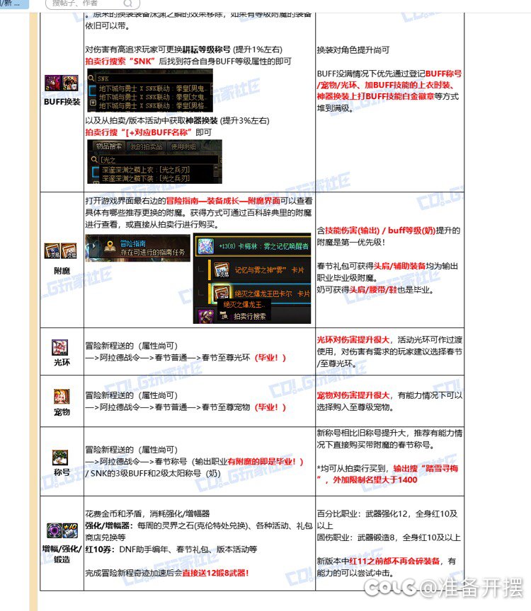Click the 春节至尊光环 (毕业!) line

tap(185, 358)
